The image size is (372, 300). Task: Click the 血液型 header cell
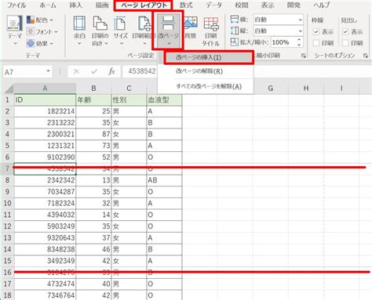[x=164, y=99]
